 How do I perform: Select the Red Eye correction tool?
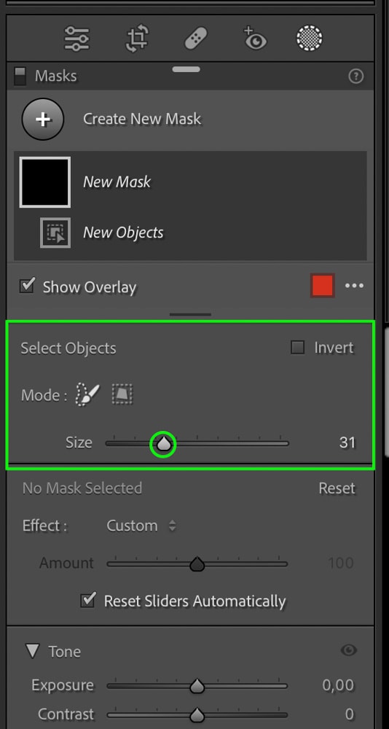pos(255,38)
